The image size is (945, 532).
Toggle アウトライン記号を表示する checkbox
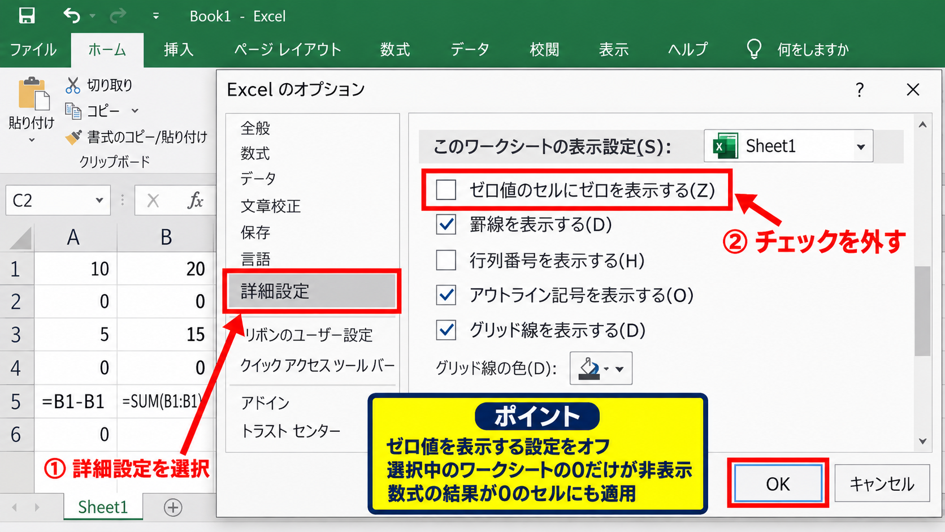click(x=446, y=295)
